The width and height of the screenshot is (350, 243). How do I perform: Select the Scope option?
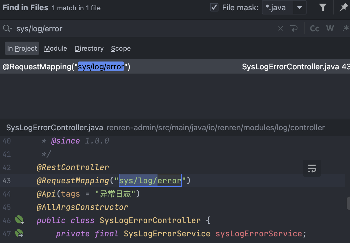pos(121,49)
